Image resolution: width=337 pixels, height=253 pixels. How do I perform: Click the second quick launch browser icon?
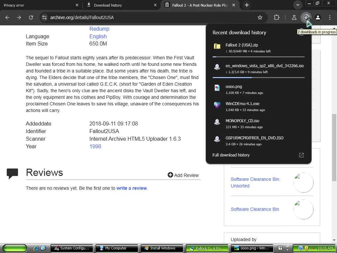(43, 248)
